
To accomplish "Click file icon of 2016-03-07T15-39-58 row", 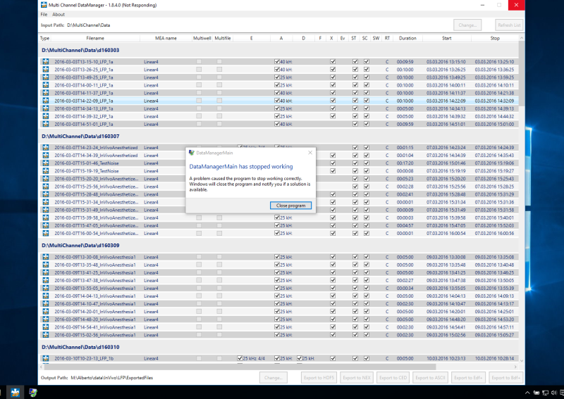I will 46,217.
